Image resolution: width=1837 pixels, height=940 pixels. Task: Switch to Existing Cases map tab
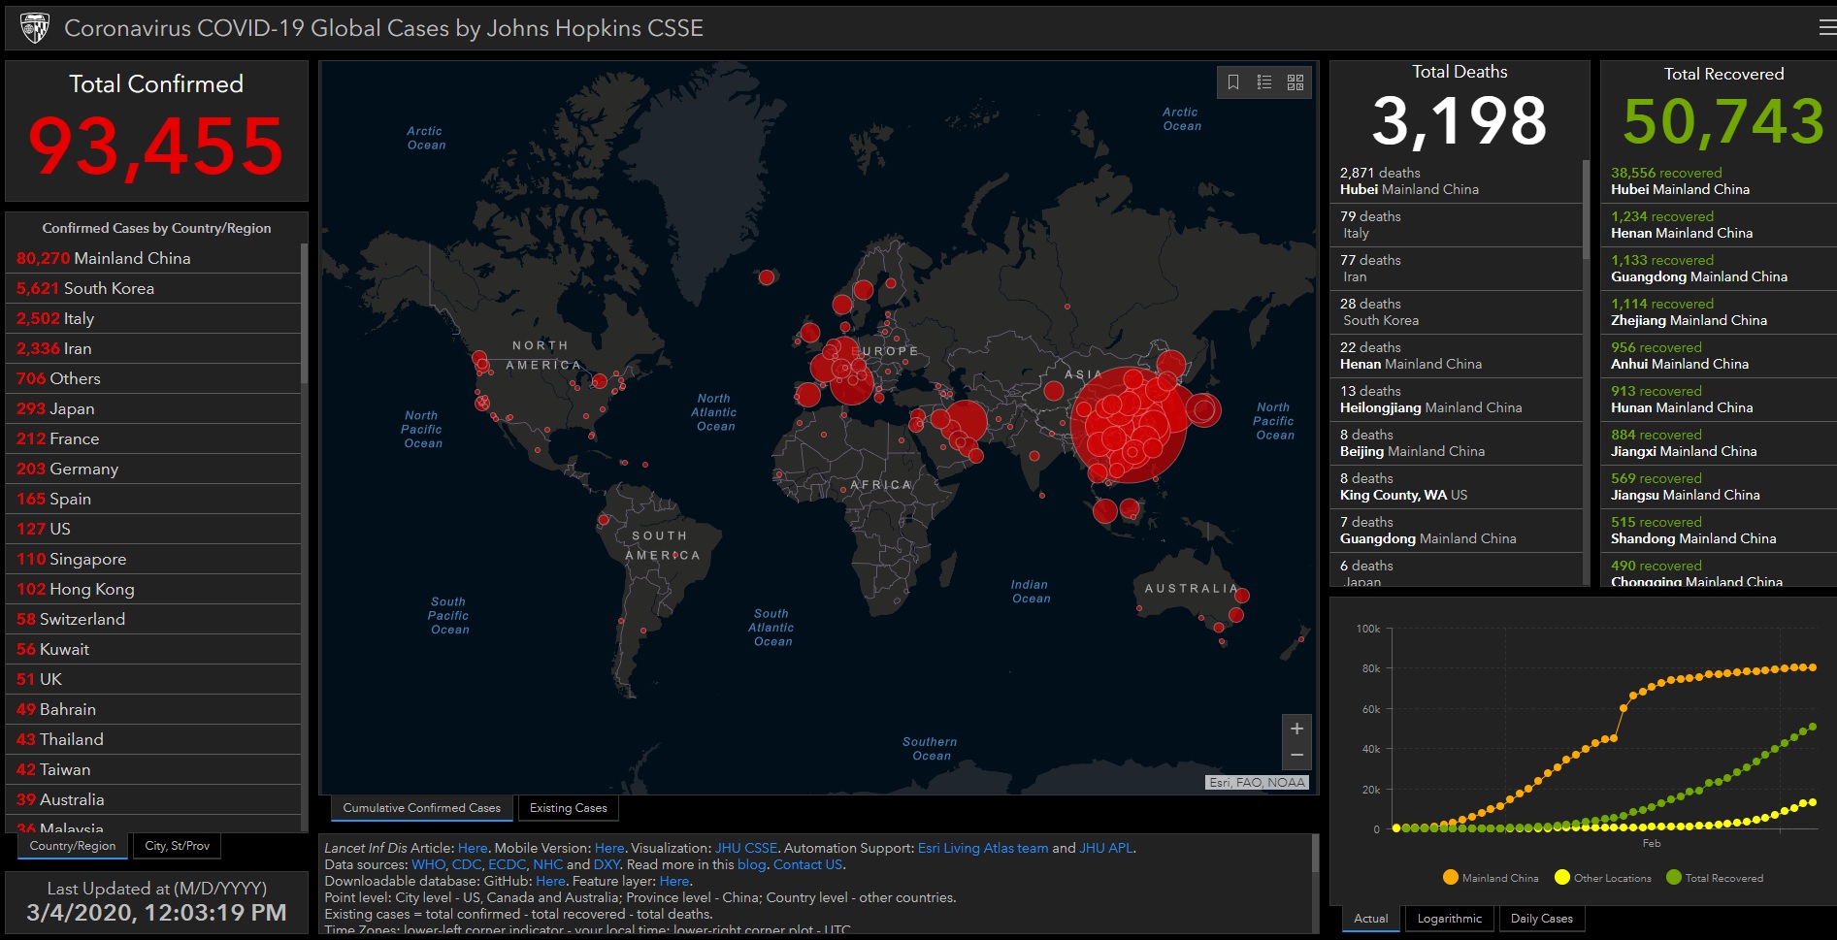point(569,808)
